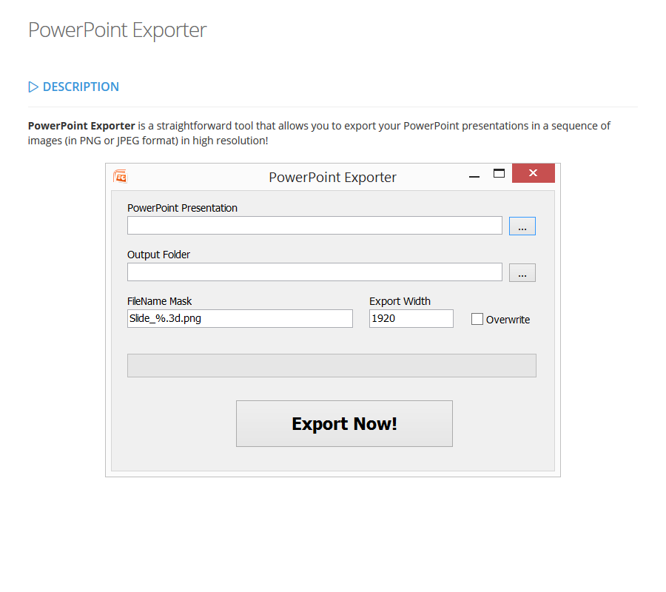Click the FileName Mask field showing Slide_%.3d.png
The image size is (666, 592).
coord(240,318)
